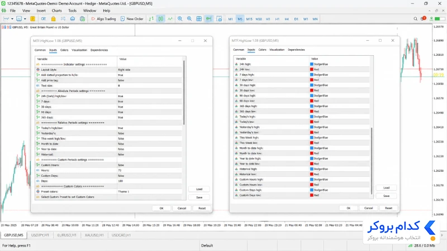This screenshot has width=447, height=251.
Task: Select the MN timeframe
Action: pyautogui.click(x=315, y=19)
